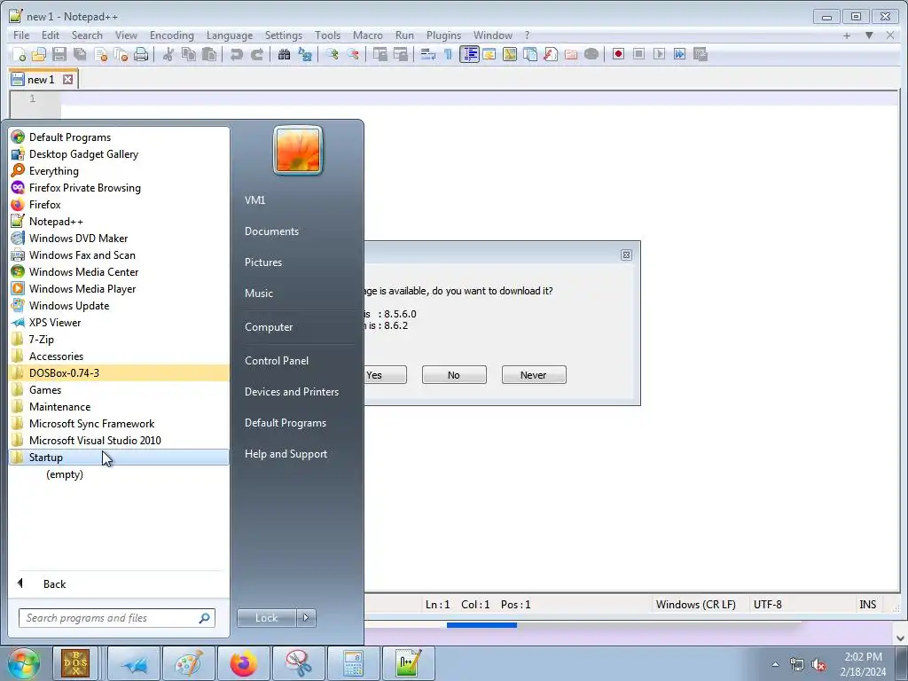Open Control Panel from Start menu
Image resolution: width=908 pixels, height=681 pixels.
[277, 360]
